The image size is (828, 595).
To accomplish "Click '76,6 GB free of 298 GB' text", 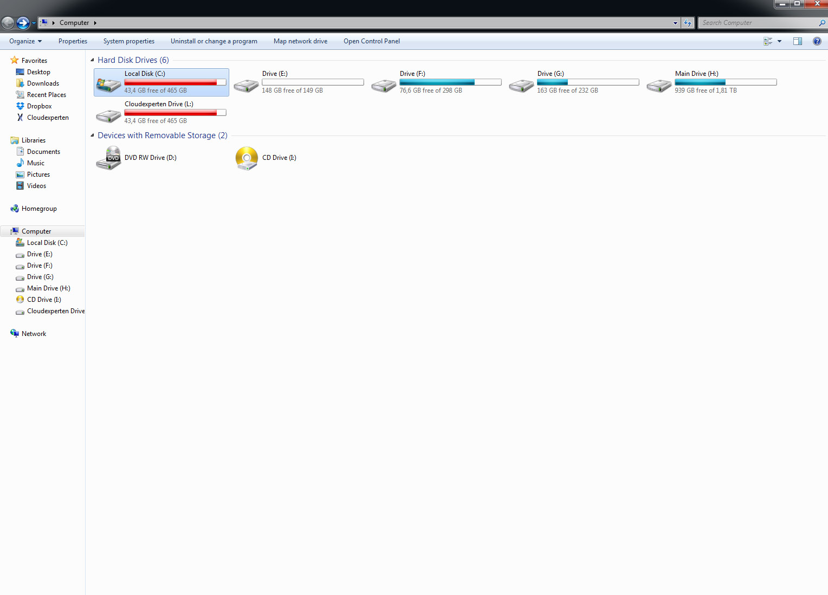I will [x=431, y=90].
